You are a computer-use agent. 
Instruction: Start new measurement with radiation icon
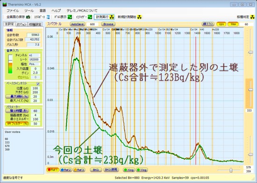click(139, 17)
